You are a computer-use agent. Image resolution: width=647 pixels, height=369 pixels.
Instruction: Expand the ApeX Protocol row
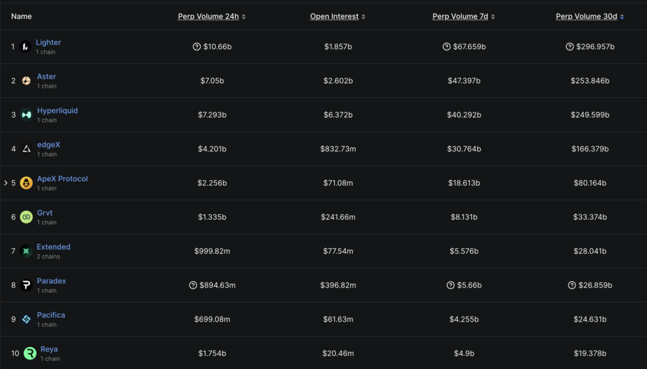tap(4, 183)
